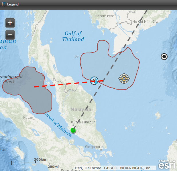Click the Phnom Penh city label
Screen dimensions: 177x171
coord(105,16)
